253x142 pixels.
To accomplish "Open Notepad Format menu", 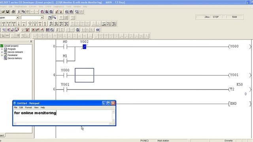I will (28, 107).
